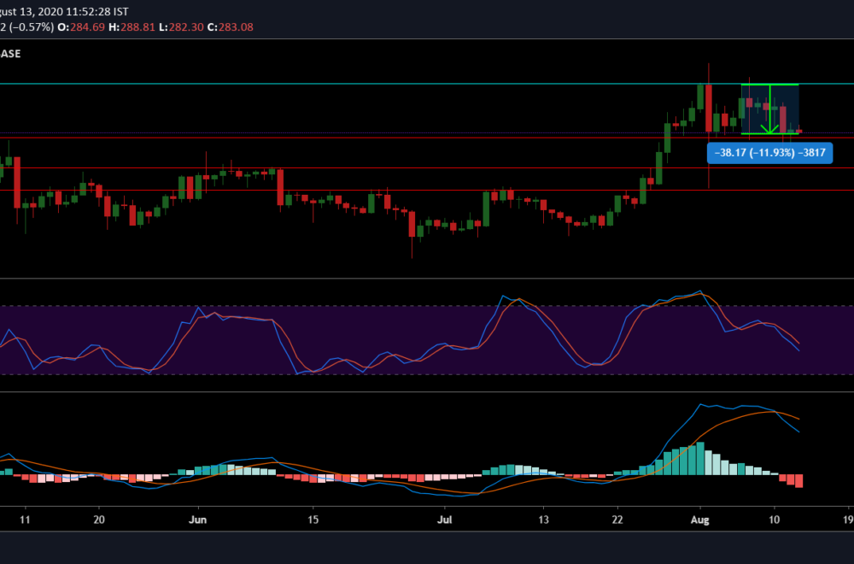Click the price range label "-38.17 (-11.93%) -3817"
Image resolution: width=854 pixels, height=564 pixels.
pyautogui.click(x=769, y=153)
